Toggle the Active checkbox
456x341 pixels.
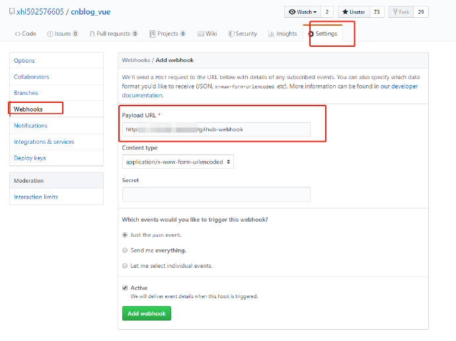coord(125,288)
